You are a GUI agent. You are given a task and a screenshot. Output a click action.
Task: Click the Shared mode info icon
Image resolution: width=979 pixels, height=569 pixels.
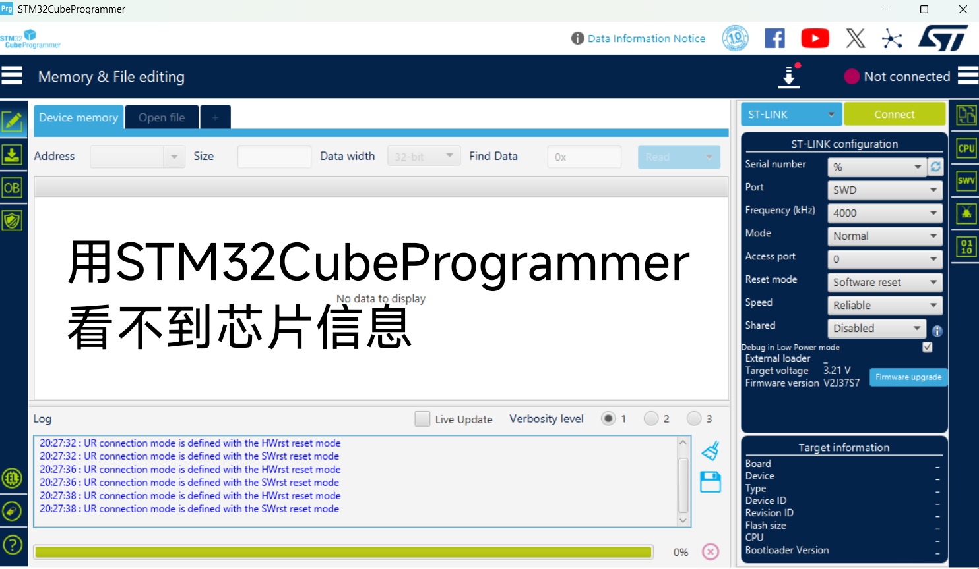coord(937,331)
